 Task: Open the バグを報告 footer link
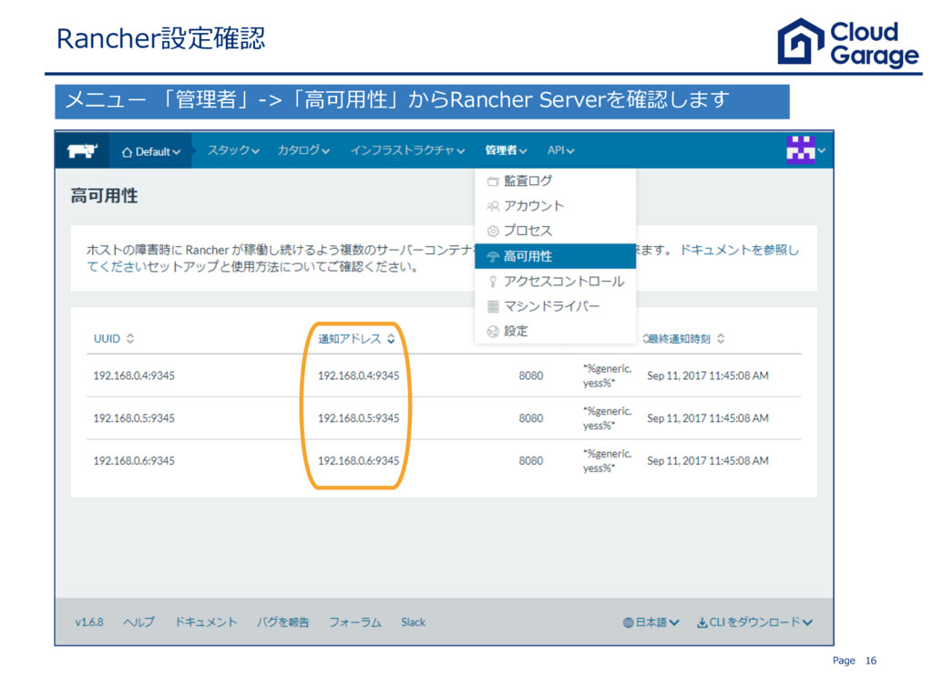pyautogui.click(x=283, y=623)
